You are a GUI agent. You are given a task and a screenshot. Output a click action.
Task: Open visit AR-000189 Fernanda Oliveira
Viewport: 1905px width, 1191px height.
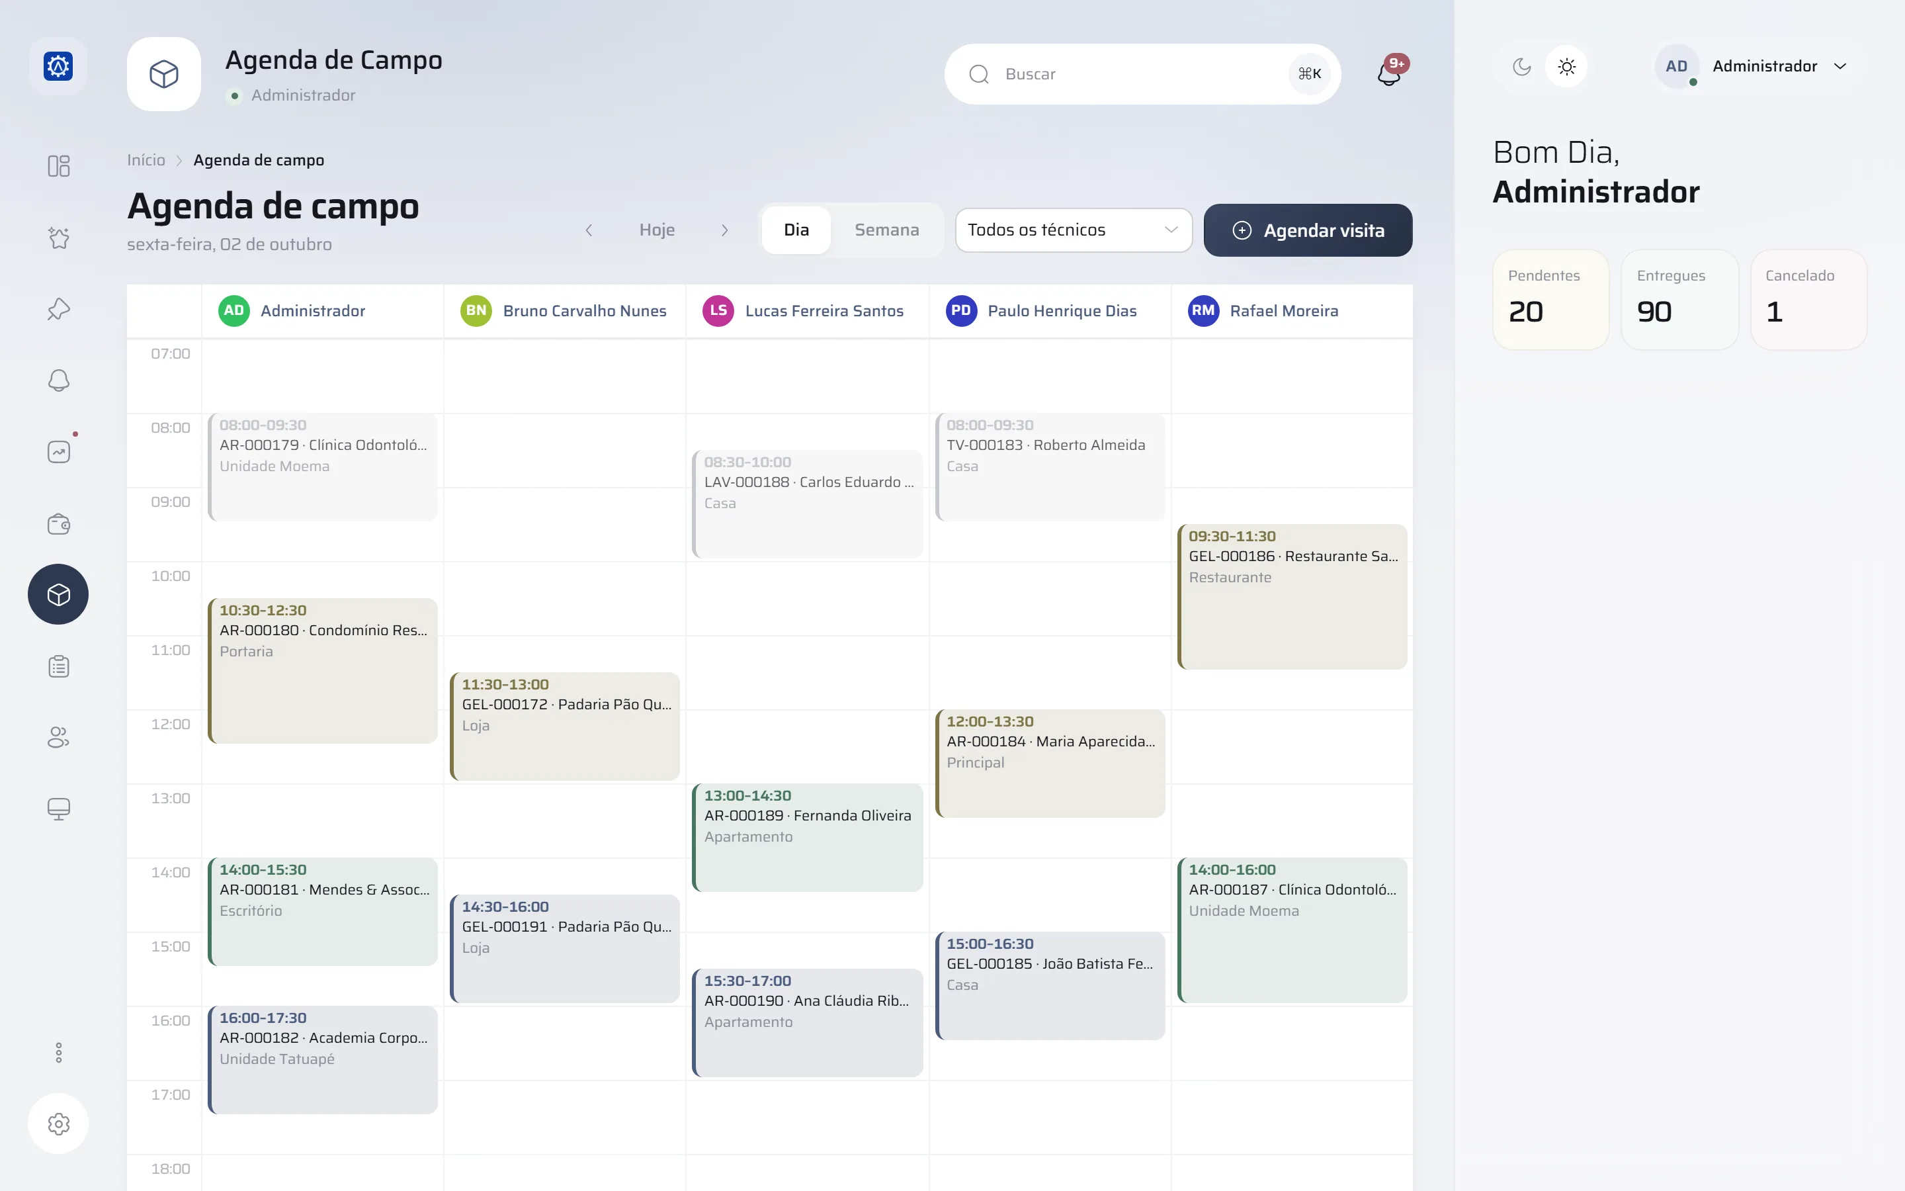807,837
